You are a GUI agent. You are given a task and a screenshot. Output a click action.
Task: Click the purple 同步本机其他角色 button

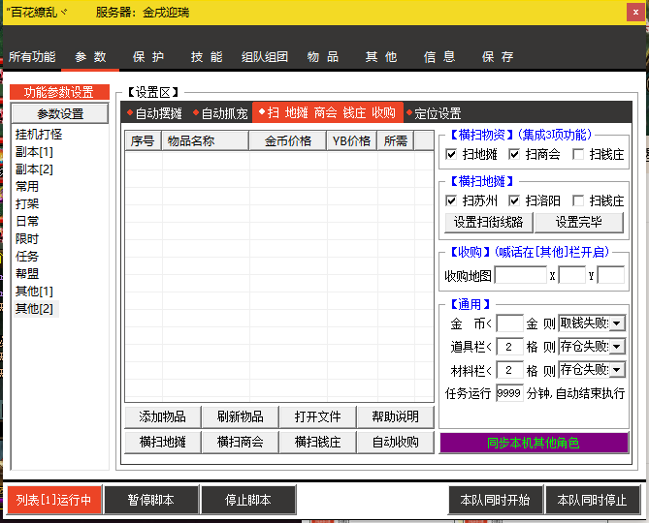tap(534, 443)
